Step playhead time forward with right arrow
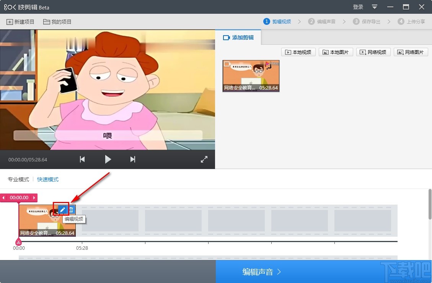 (34, 198)
